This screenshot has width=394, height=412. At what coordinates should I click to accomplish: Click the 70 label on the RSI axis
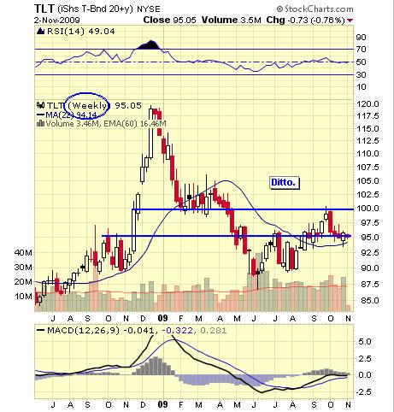pos(361,50)
